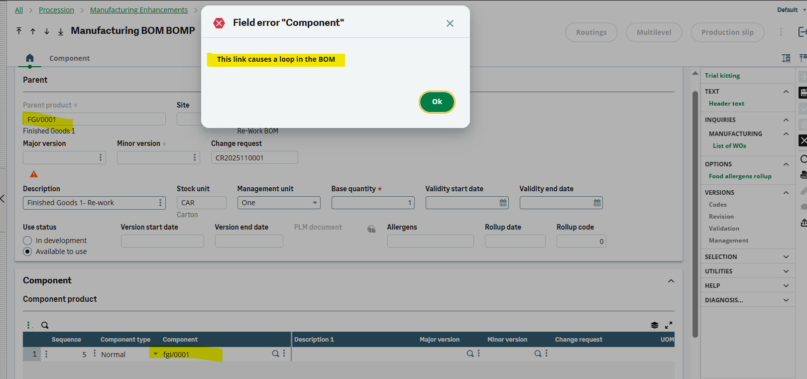Select Available to use status
This screenshot has width=807, height=379.
27,252
